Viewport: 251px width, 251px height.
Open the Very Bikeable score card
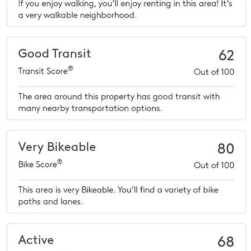pos(126,172)
